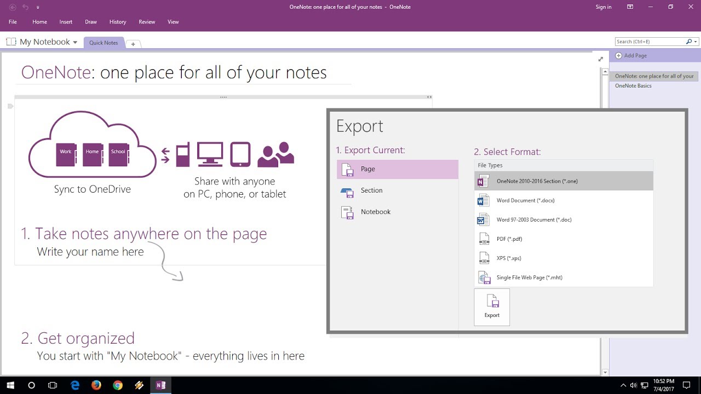Click the Back arrow in title bar
The image size is (701, 394).
click(x=13, y=7)
